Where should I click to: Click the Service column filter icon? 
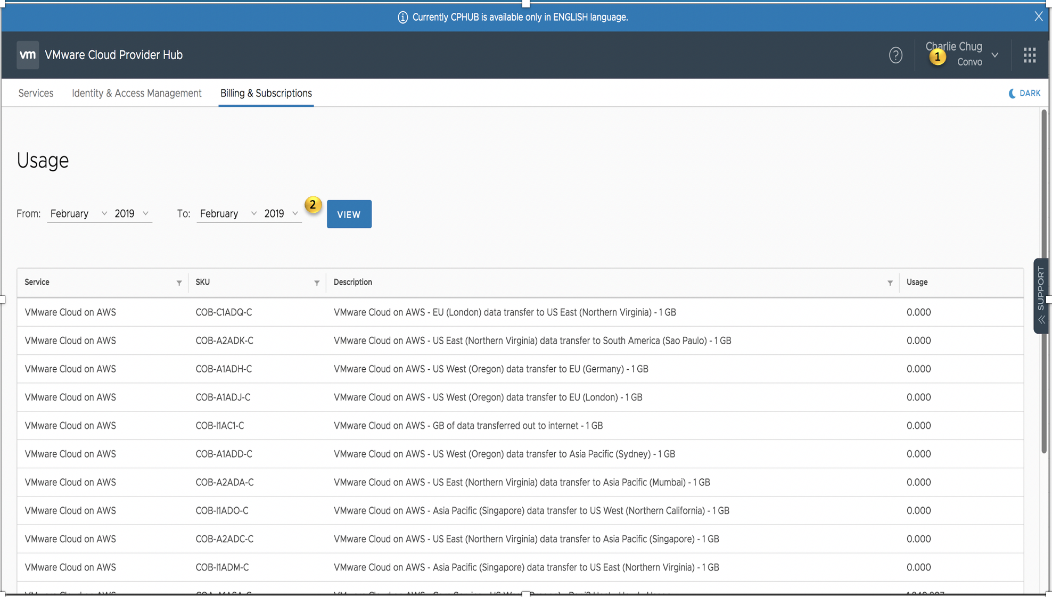(x=179, y=283)
